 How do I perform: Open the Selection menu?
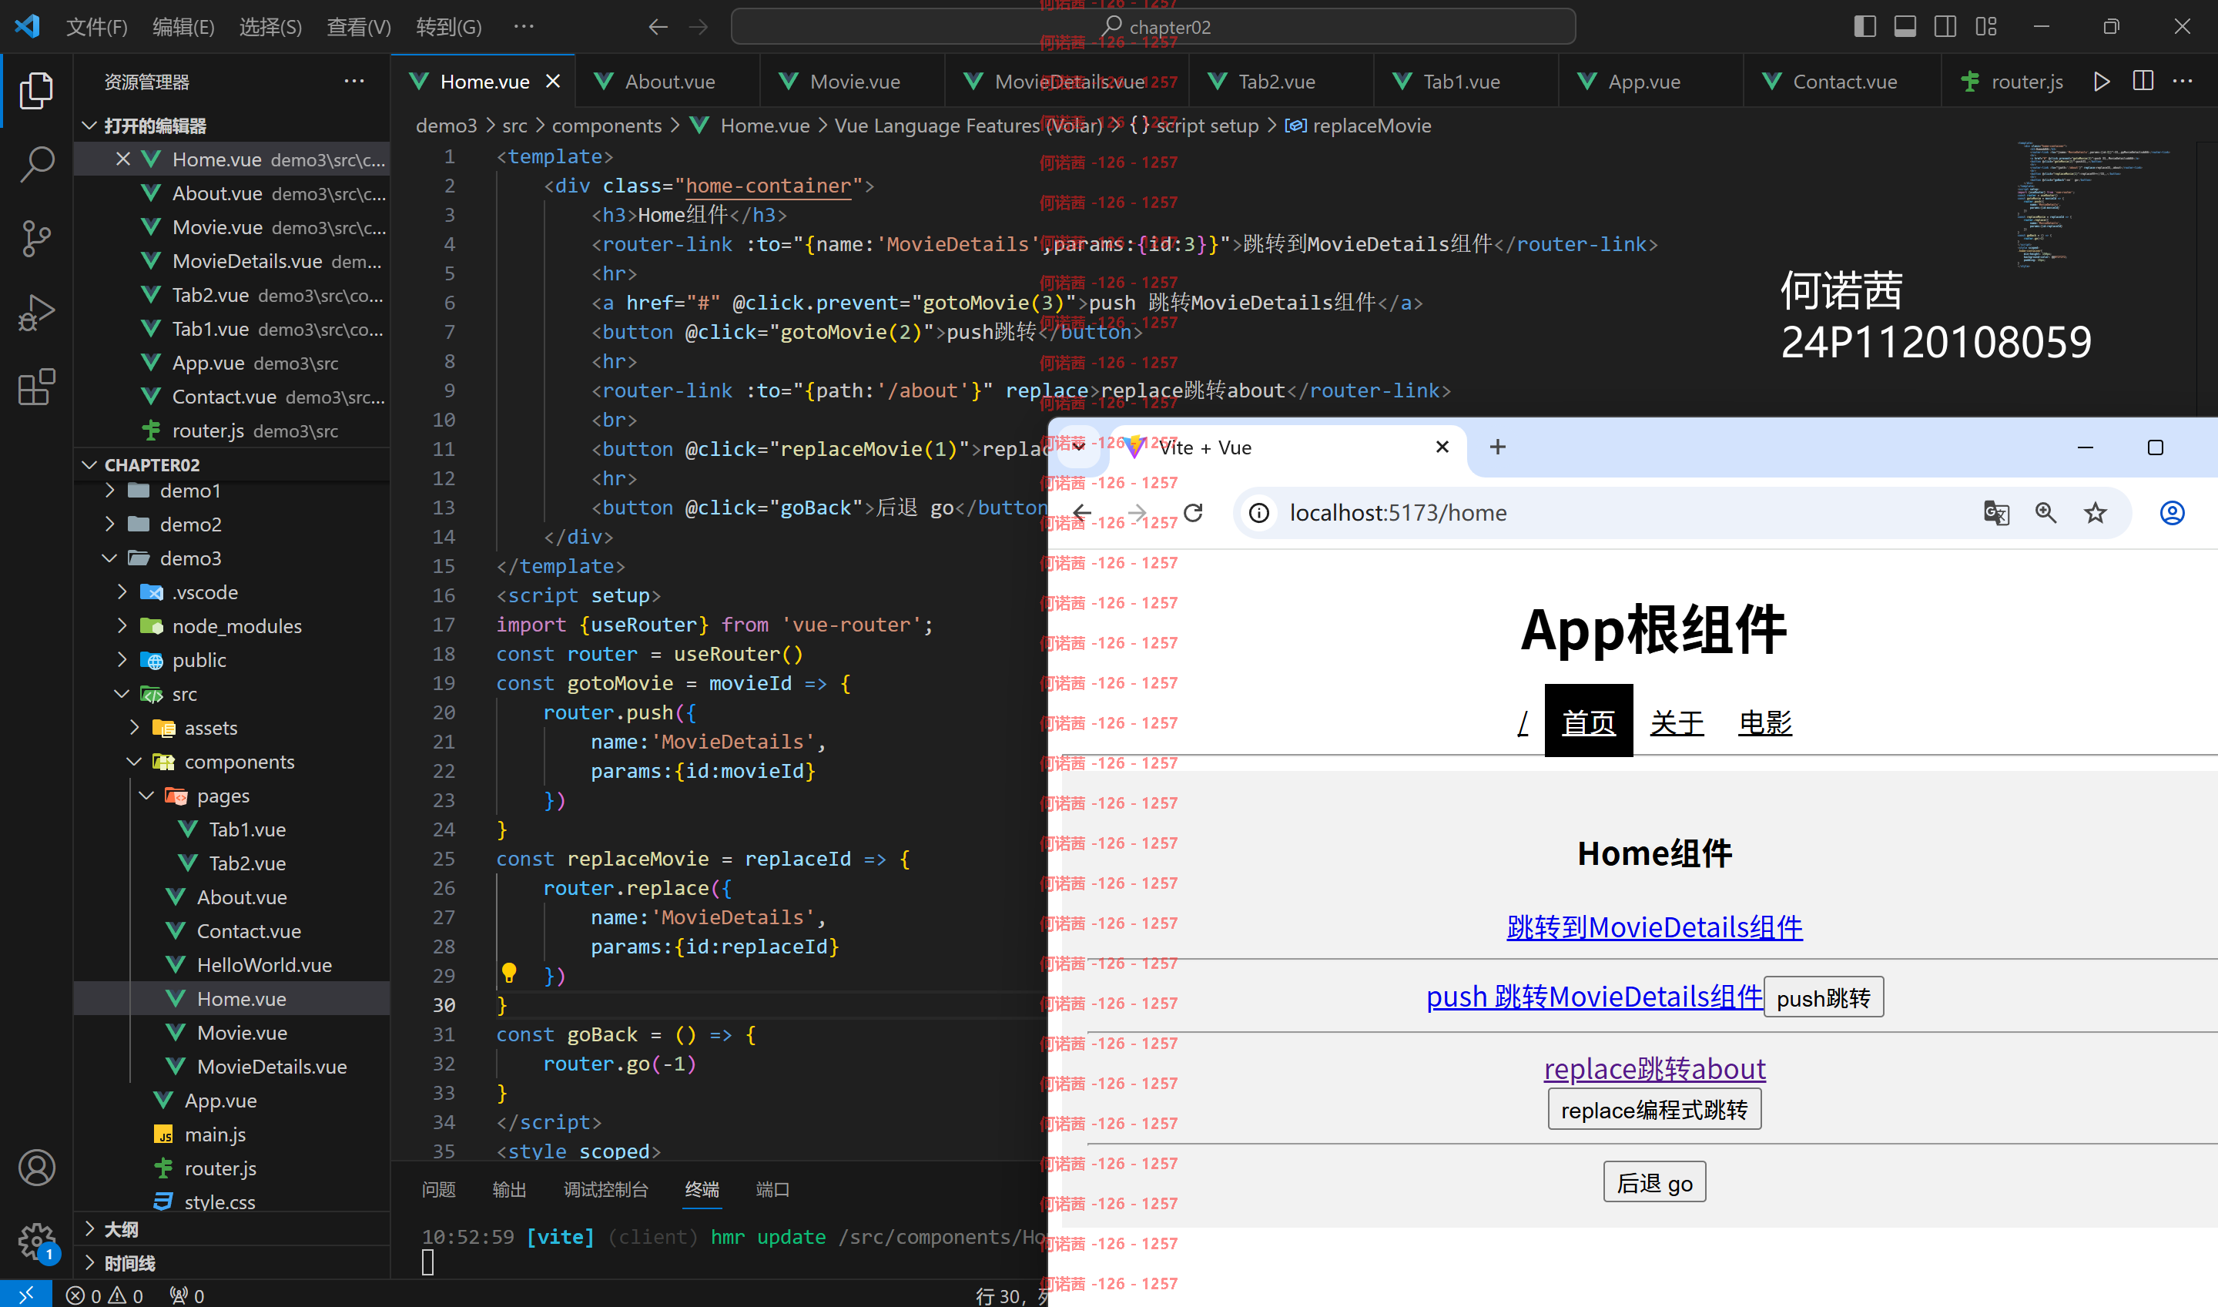270,27
